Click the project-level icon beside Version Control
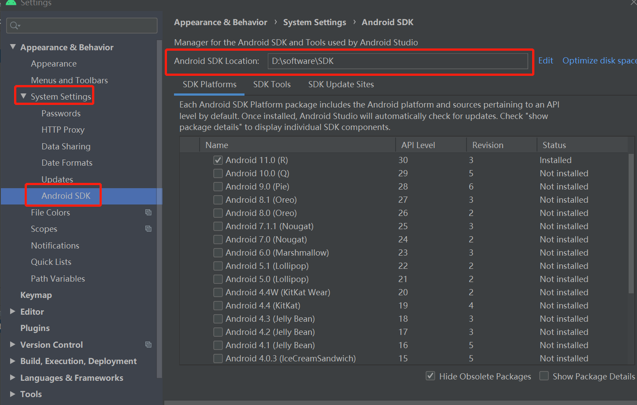Viewport: 637px width, 405px height. point(148,345)
